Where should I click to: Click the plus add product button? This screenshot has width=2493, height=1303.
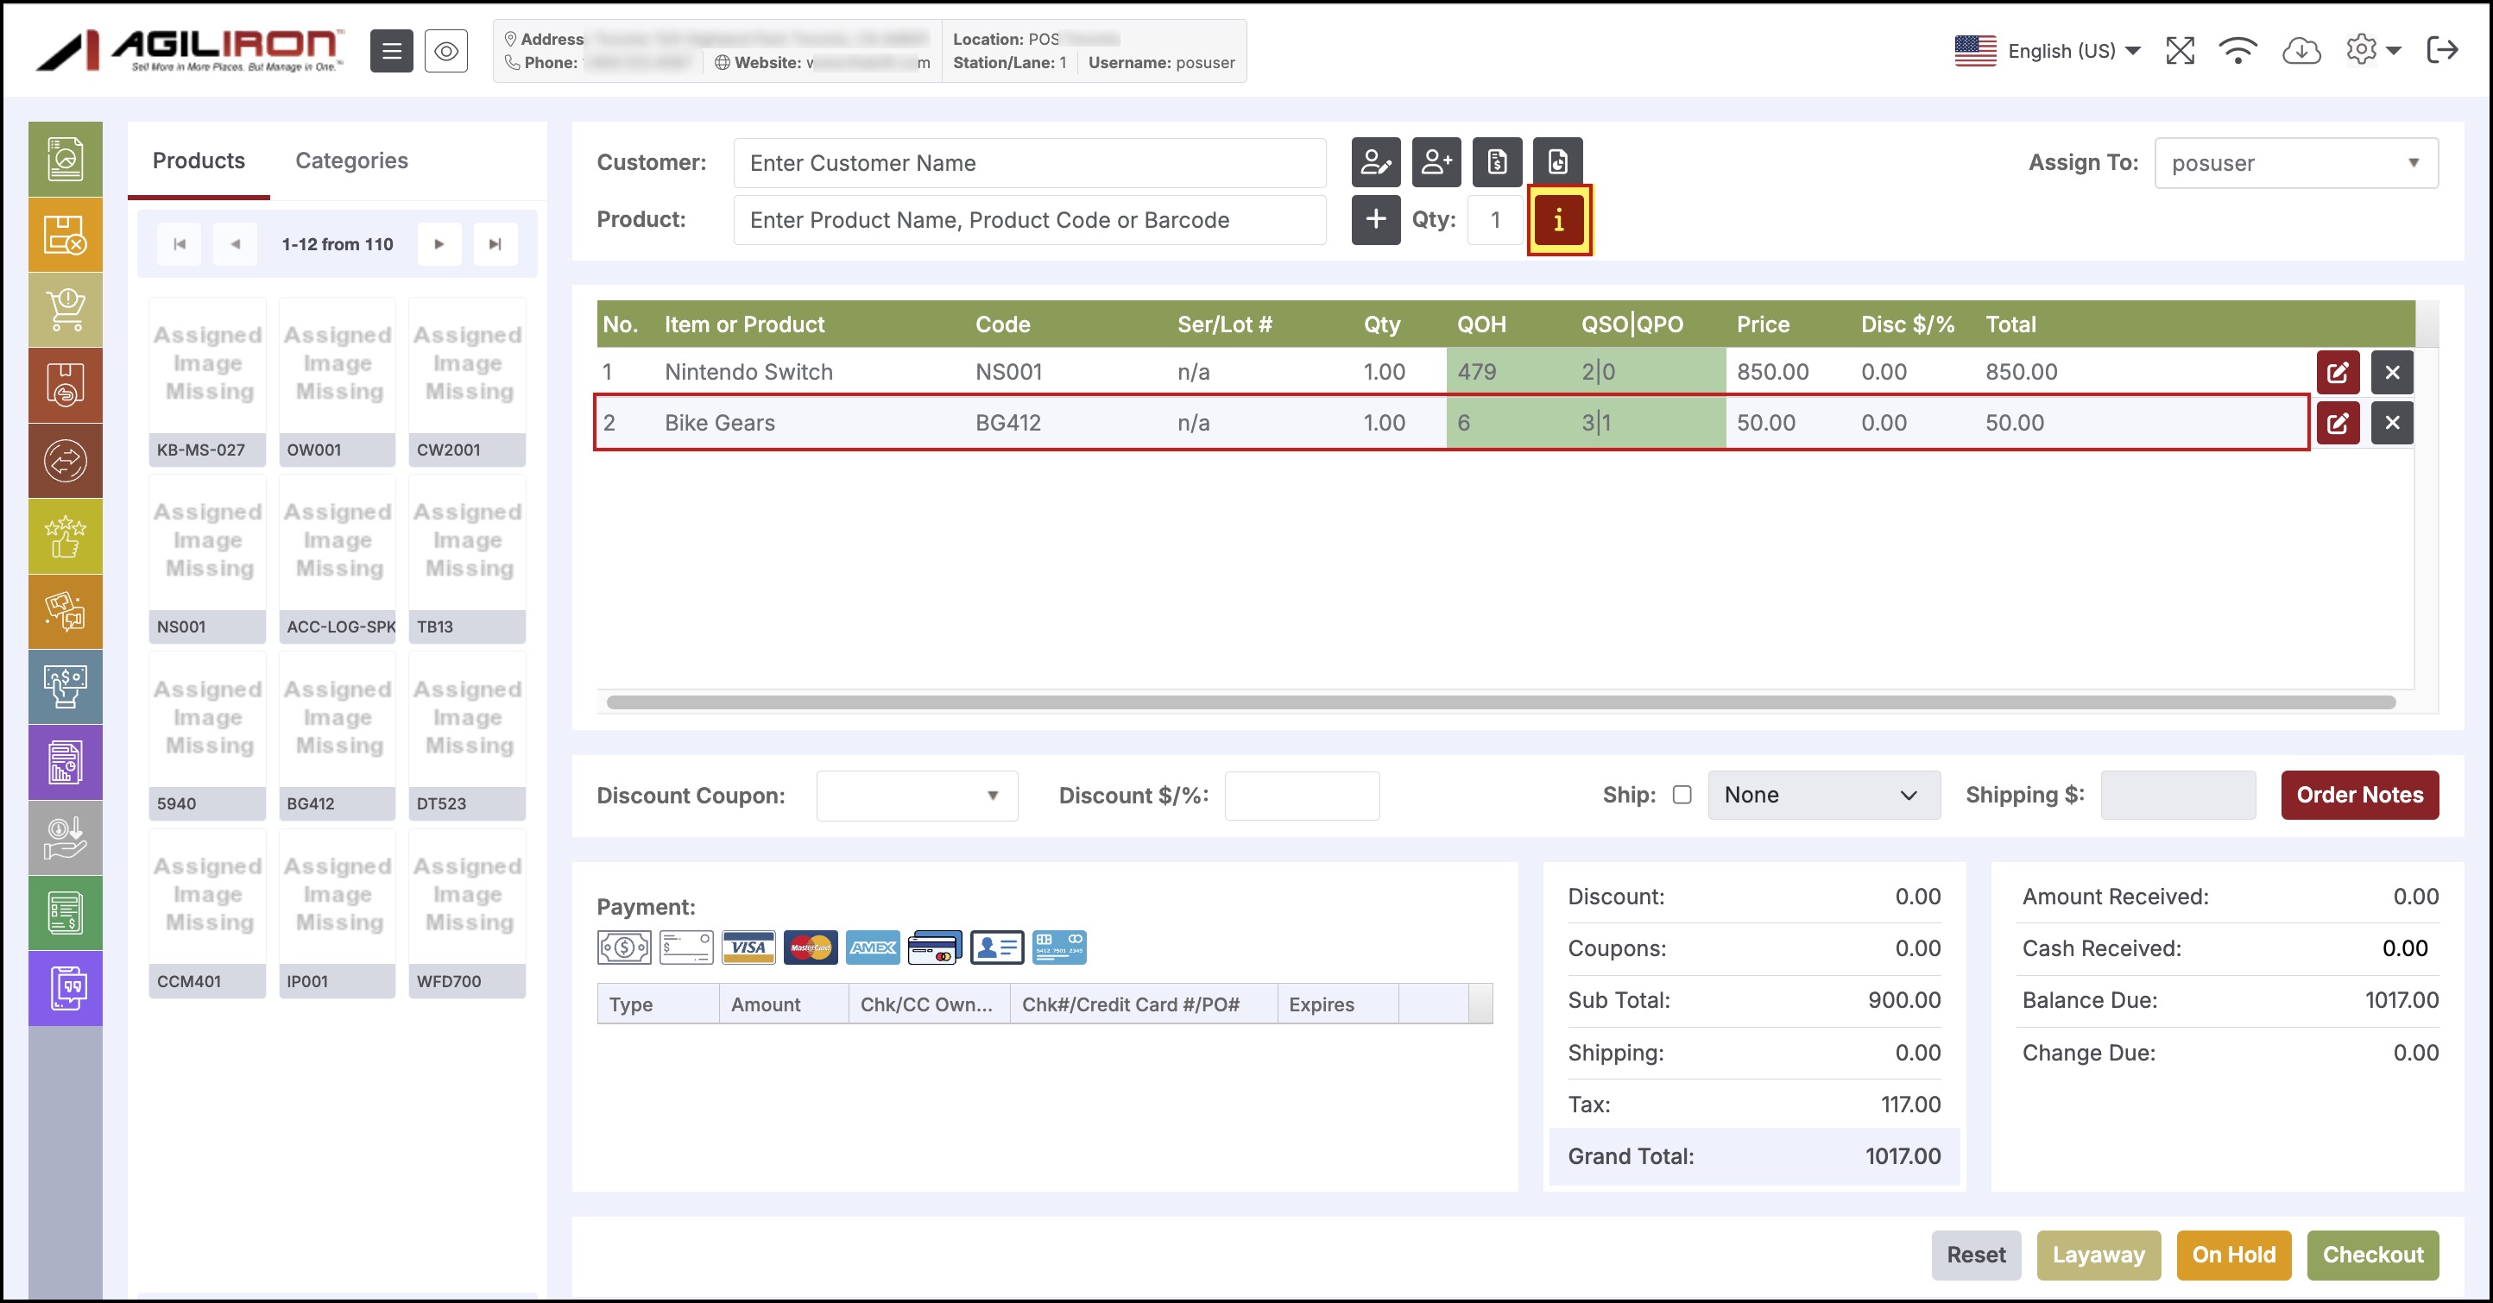pos(1375,219)
